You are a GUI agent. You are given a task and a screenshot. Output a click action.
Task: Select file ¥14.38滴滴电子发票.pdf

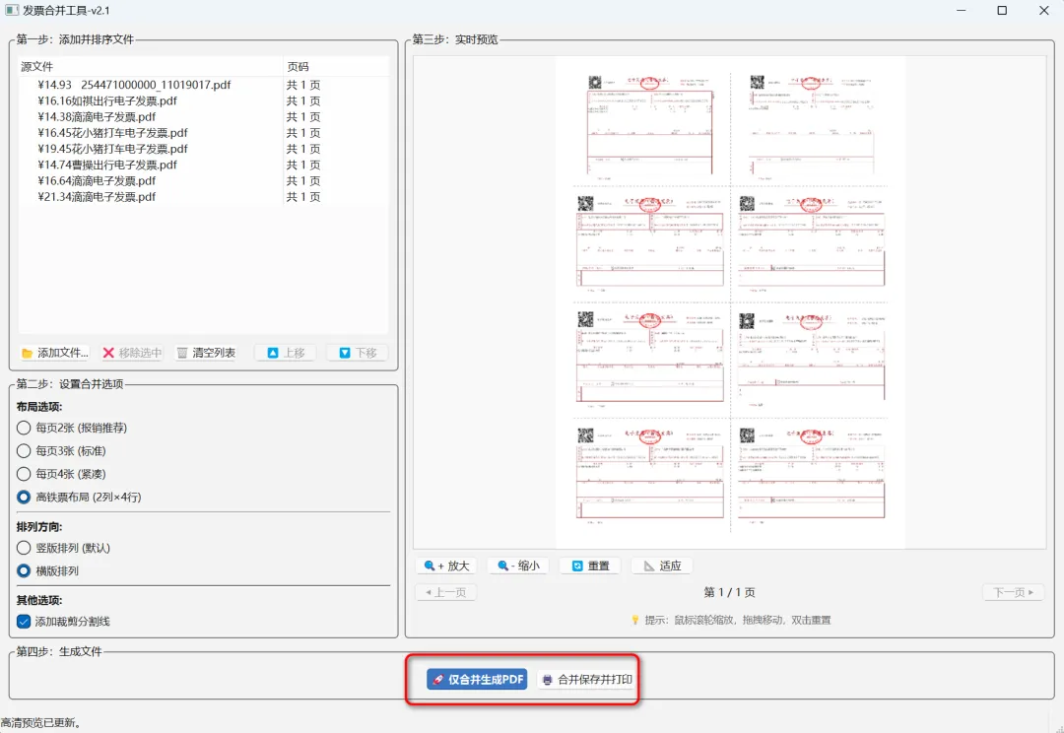pyautogui.click(x=97, y=116)
